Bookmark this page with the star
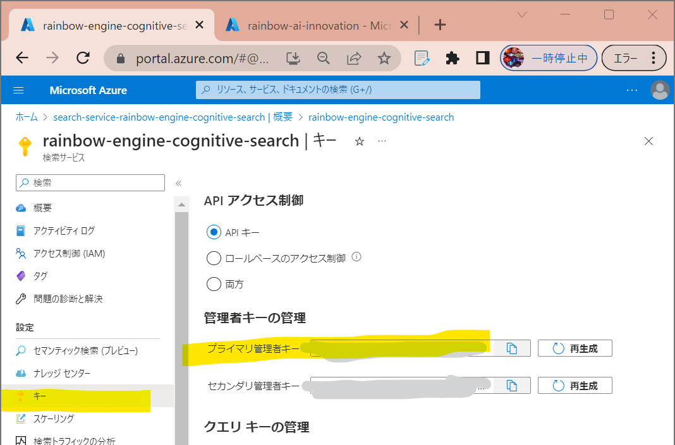 point(384,58)
